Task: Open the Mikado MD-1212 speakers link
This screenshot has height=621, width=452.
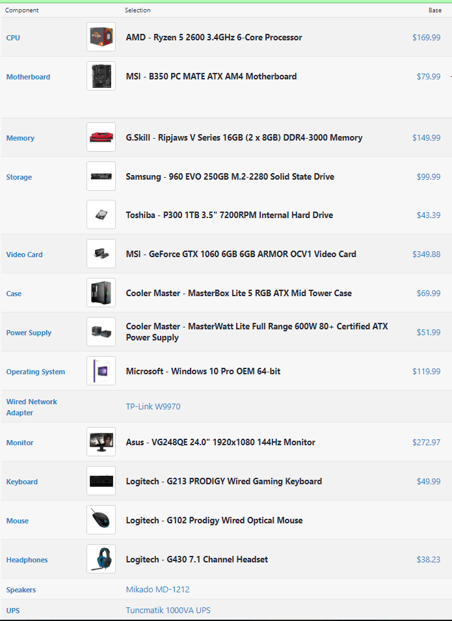Action: pos(157,589)
